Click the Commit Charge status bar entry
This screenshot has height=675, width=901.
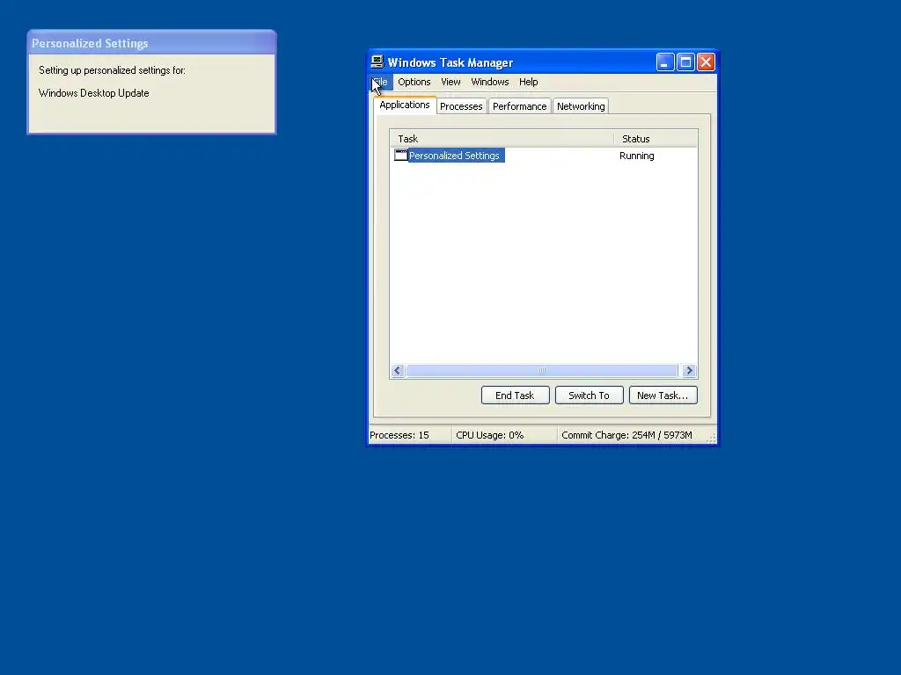click(630, 435)
